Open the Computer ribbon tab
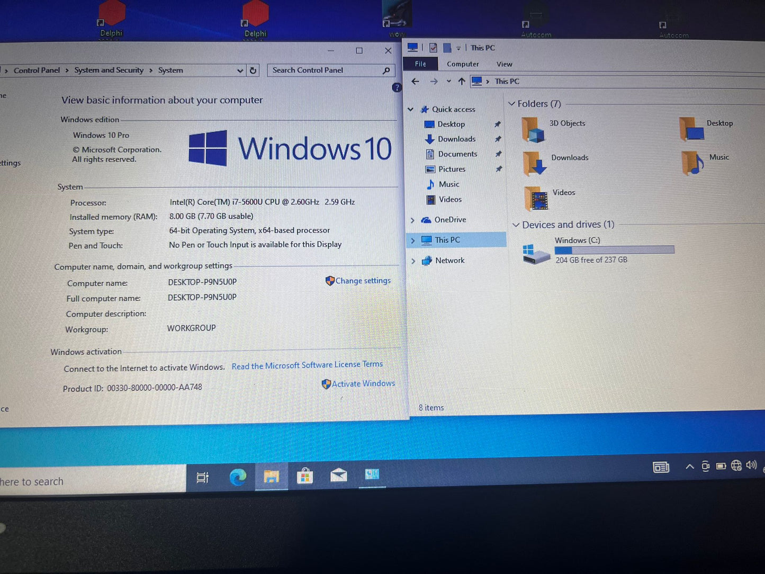The height and width of the screenshot is (574, 765). tap(463, 64)
